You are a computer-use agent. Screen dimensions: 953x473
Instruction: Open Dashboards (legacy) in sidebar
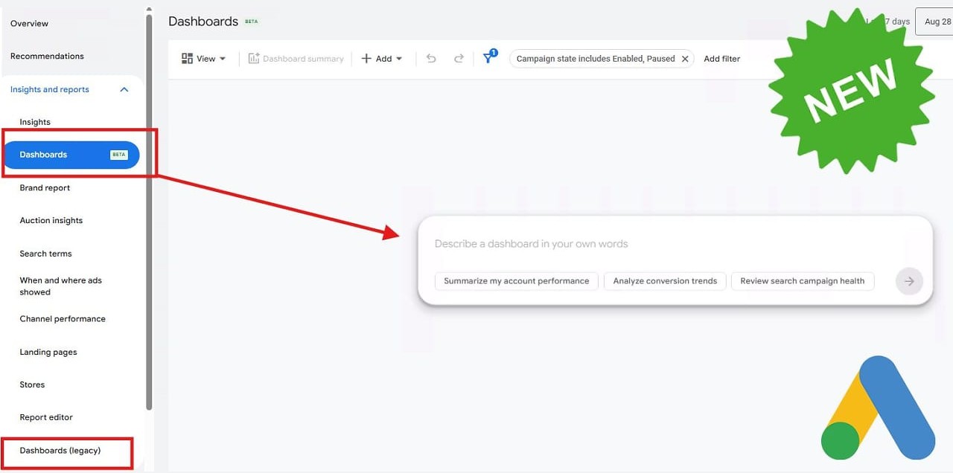[60, 451]
